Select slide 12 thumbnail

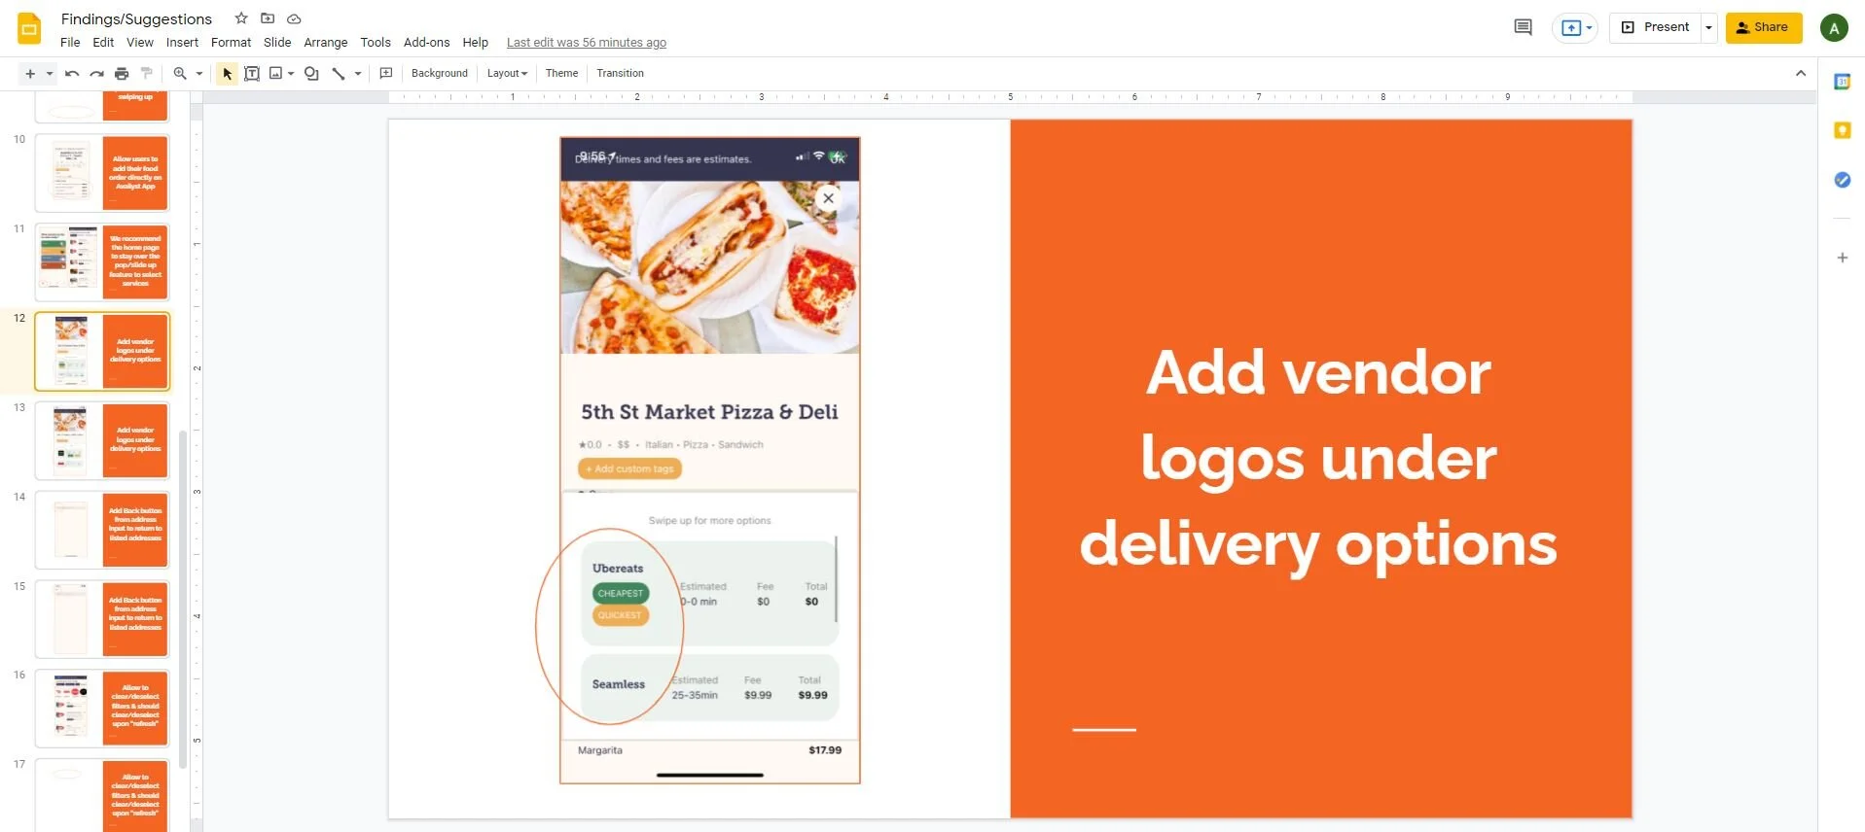click(x=102, y=352)
